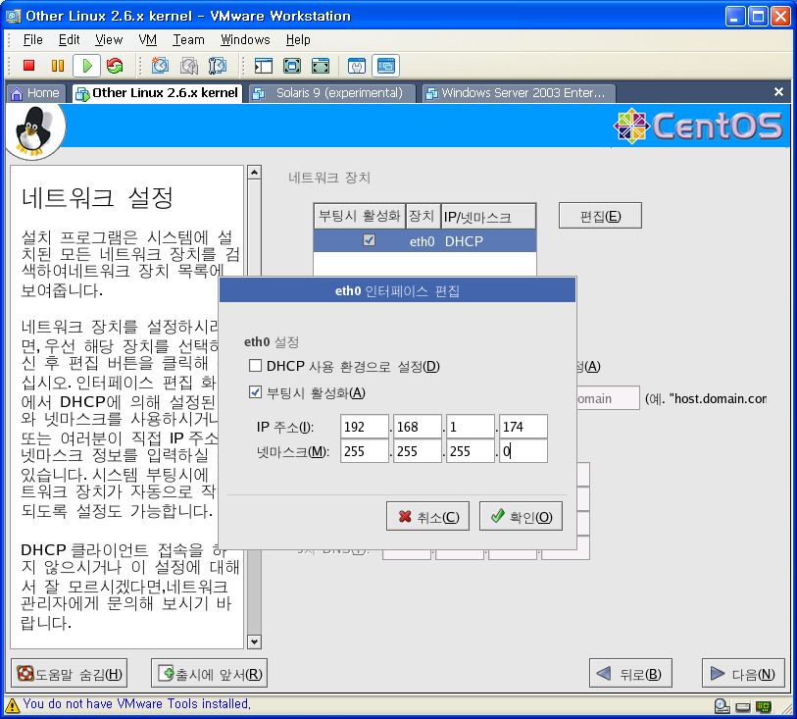Screen dimensions: 797x719
Task: Click the Suspend (pause) toolbar icon
Action: [57, 66]
